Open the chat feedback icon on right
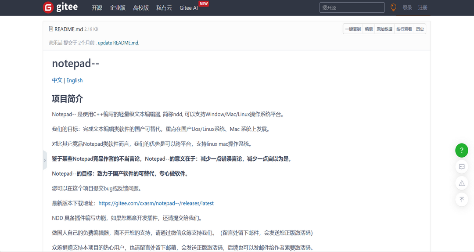Viewport: 474px width, 252px height. [461, 167]
